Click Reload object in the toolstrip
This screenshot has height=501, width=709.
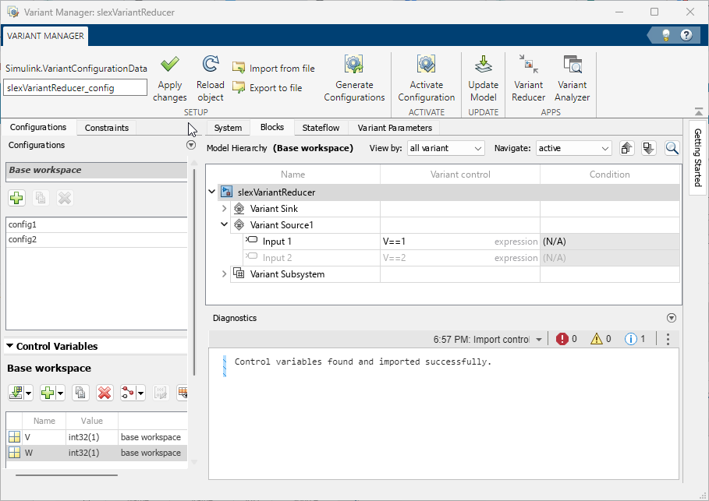210,65
